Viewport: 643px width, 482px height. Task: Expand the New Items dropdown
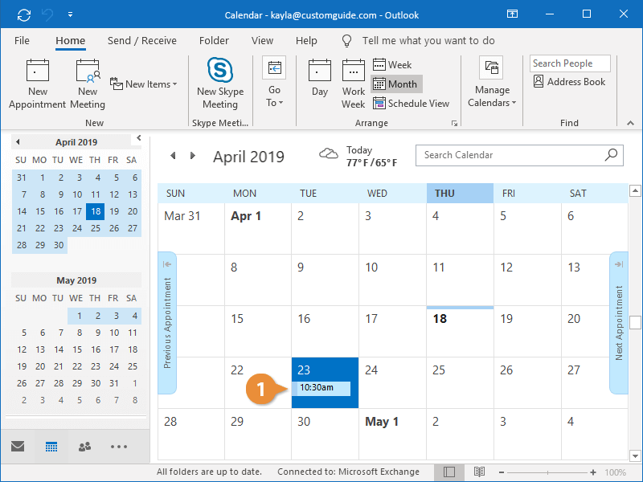point(144,84)
